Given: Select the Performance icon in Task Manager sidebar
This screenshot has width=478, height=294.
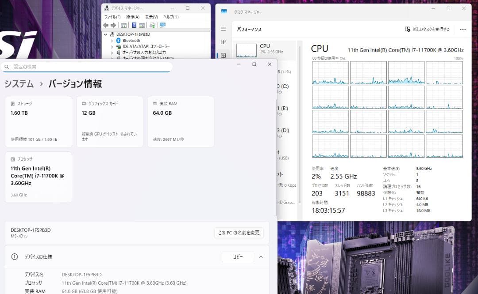Looking at the screenshot, I should pyautogui.click(x=224, y=56).
